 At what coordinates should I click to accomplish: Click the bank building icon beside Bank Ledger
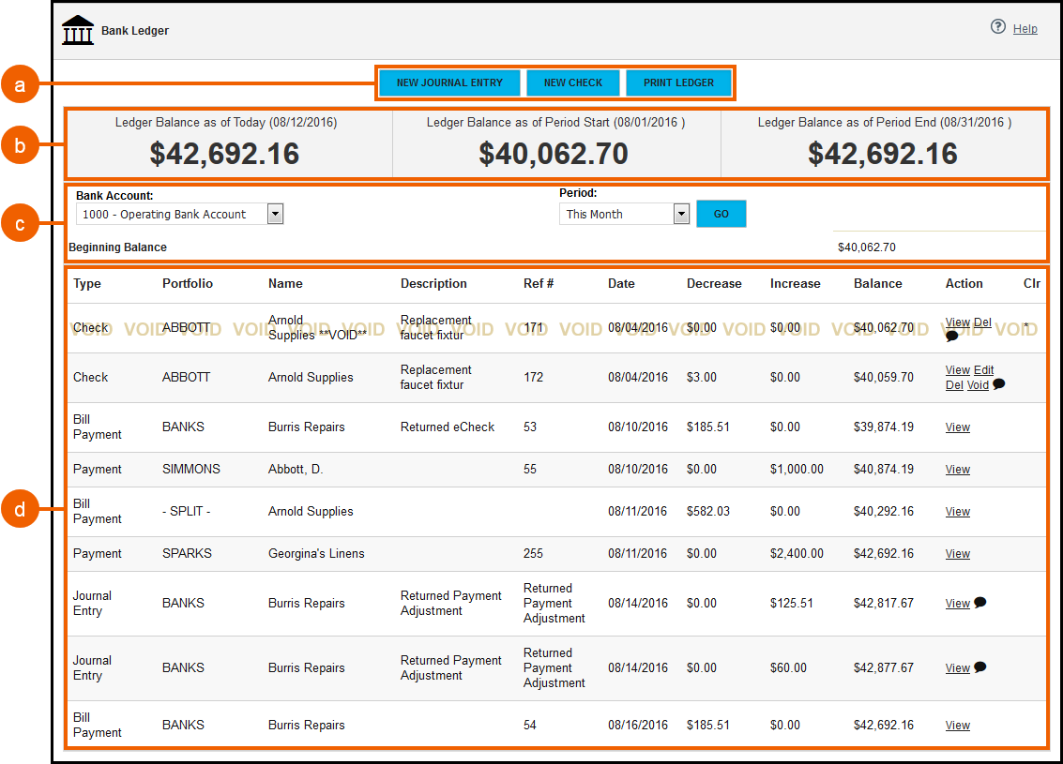[78, 29]
